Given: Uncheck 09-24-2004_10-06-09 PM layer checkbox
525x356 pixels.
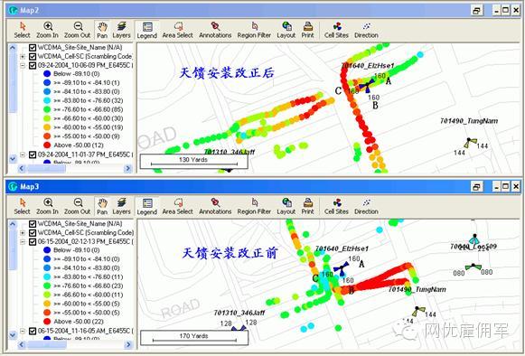Looking at the screenshot, I should point(33,65).
